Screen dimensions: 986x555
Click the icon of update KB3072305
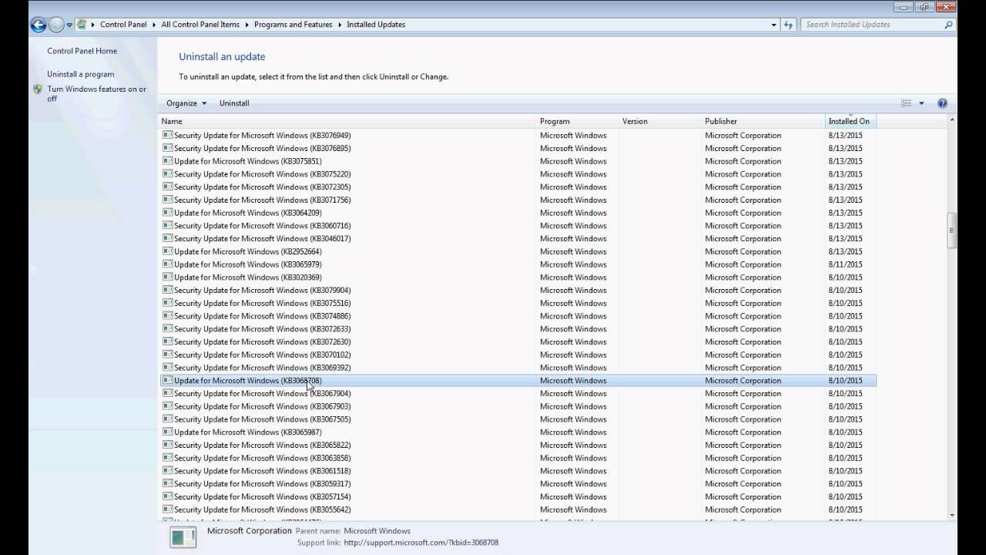pyautogui.click(x=167, y=187)
